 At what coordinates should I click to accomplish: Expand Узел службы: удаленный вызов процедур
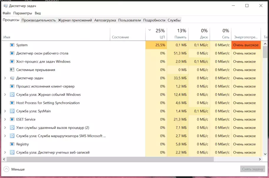tap(5, 128)
